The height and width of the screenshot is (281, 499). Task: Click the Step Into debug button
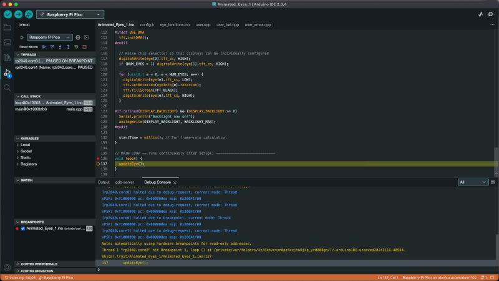tap(60, 47)
